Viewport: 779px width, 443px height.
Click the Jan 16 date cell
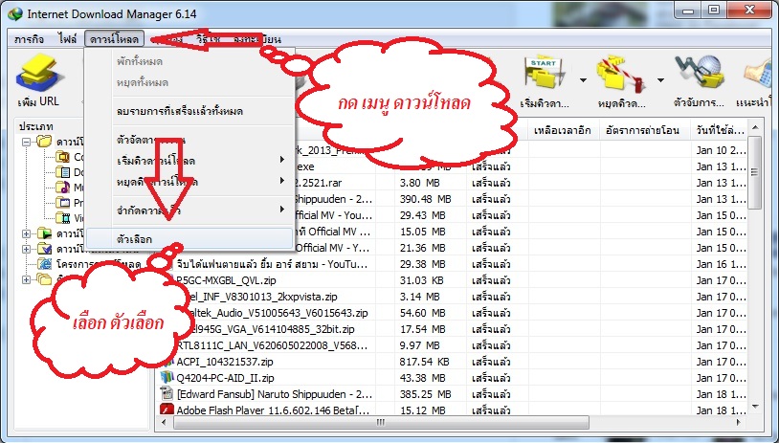click(x=721, y=264)
